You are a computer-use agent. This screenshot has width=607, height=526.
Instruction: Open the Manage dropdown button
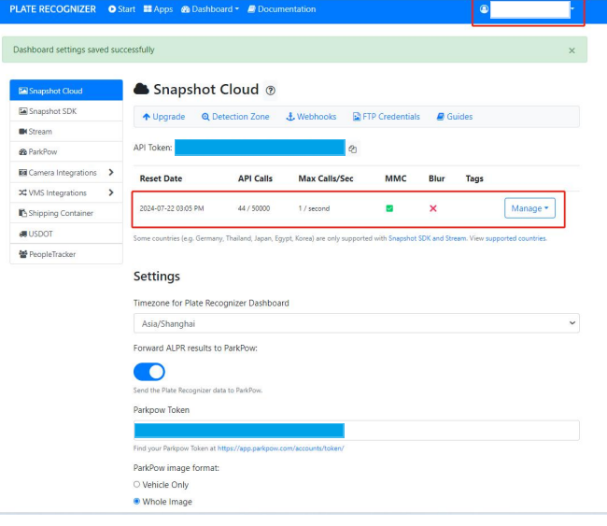click(529, 208)
